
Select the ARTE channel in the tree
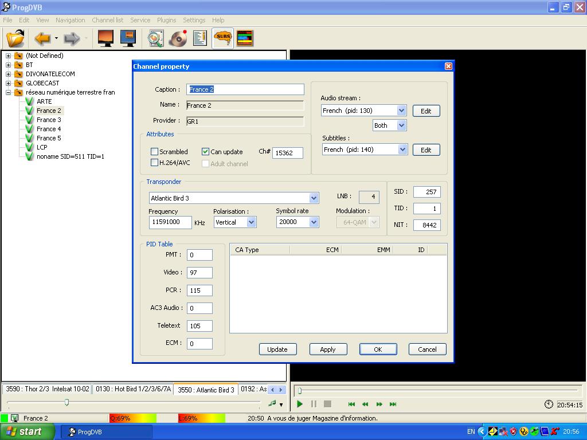pos(44,101)
